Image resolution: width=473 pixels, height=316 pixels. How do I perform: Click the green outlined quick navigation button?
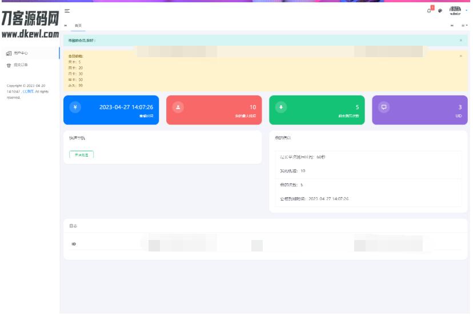[81, 154]
